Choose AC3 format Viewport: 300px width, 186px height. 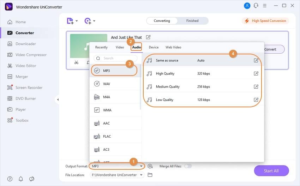115,149
